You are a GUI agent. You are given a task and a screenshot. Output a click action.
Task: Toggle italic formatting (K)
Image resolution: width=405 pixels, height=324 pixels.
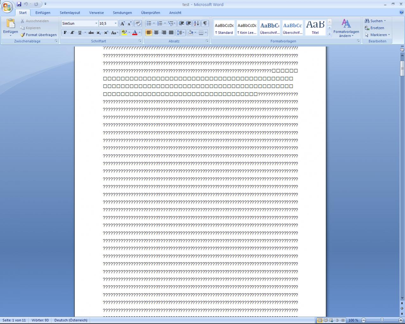click(72, 33)
